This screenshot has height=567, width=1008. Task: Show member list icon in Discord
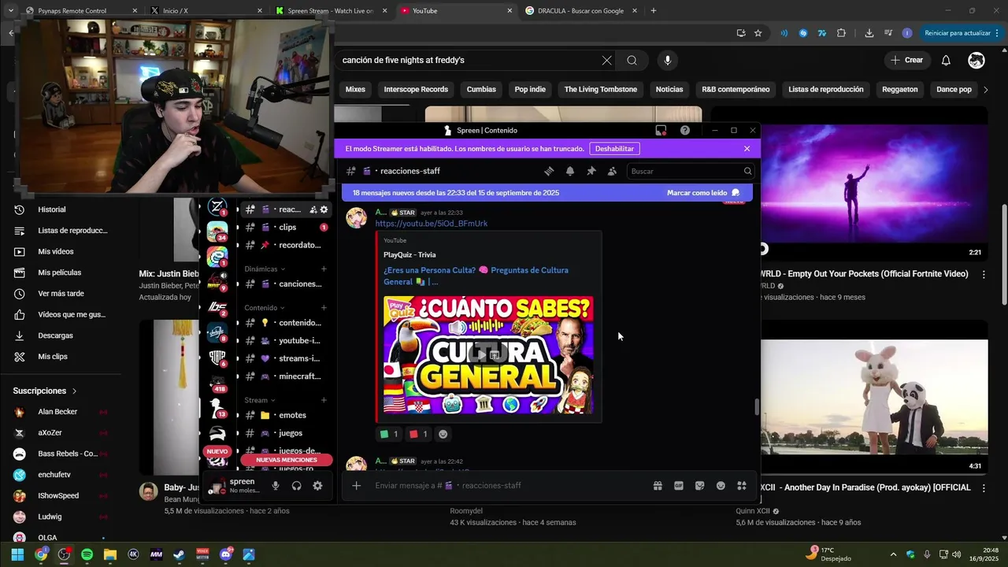pos(612,171)
